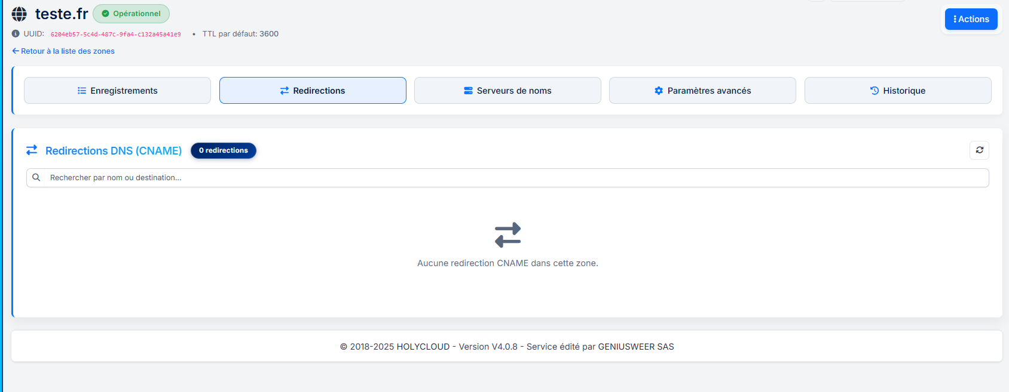Open Historique via its clock icon

[x=875, y=91]
